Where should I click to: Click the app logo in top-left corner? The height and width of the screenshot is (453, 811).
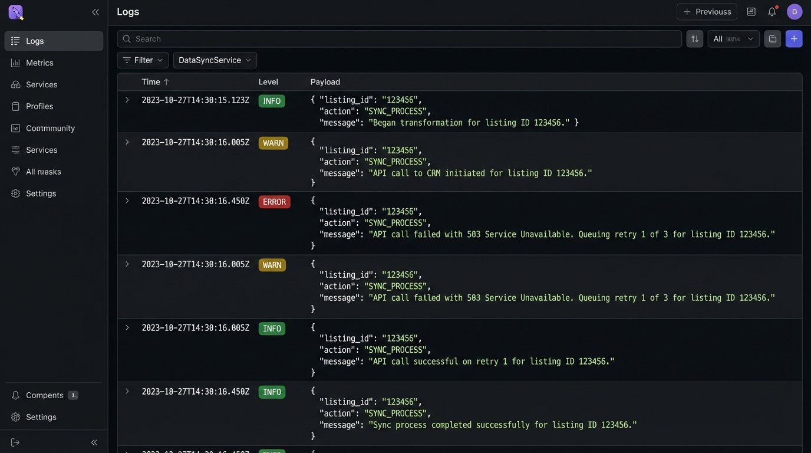click(16, 12)
